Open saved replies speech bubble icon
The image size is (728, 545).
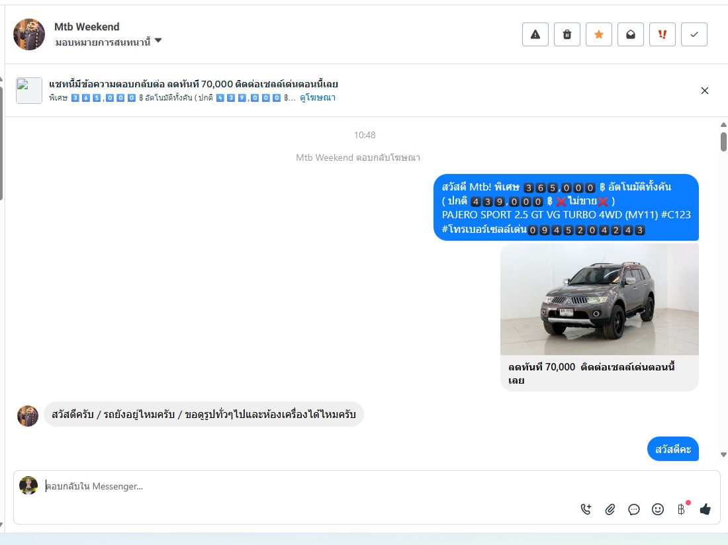[634, 509]
